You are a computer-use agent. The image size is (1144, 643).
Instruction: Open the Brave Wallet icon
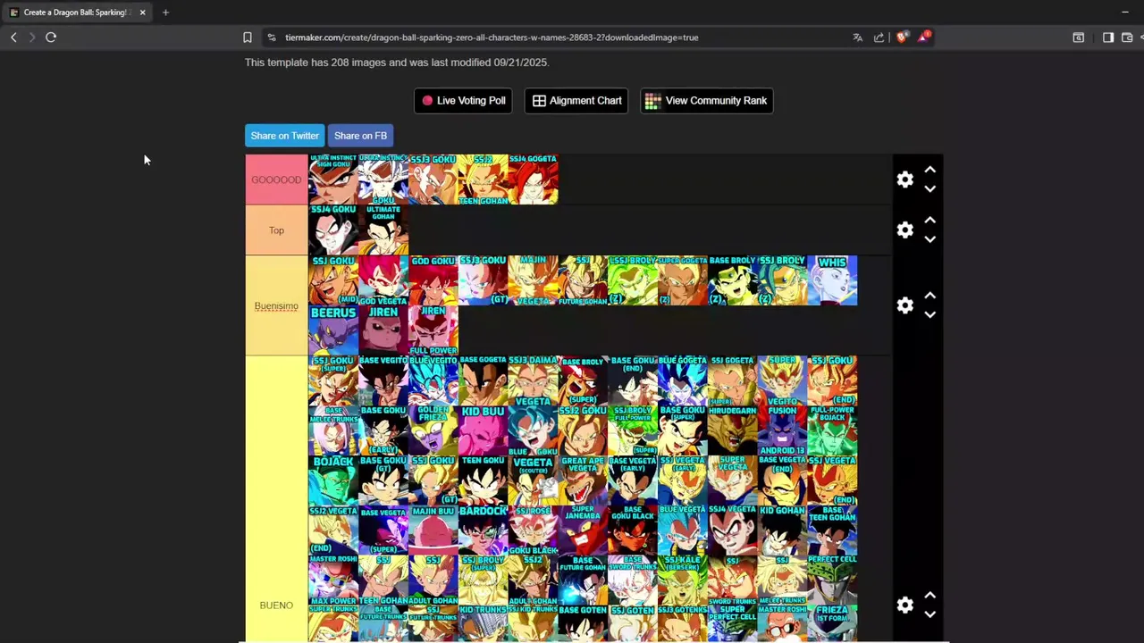(1127, 38)
